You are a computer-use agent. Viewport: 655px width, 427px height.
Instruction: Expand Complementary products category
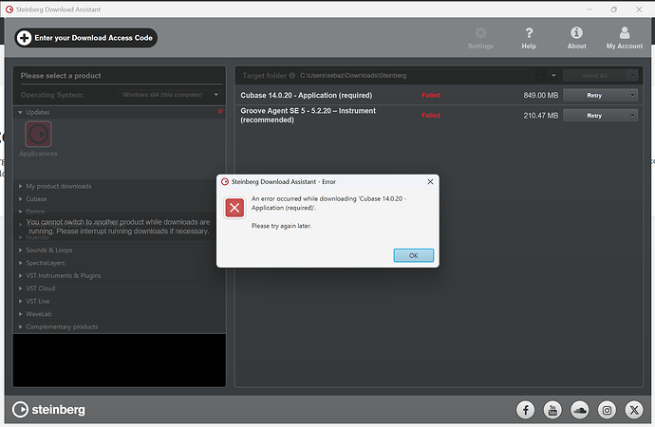(21, 326)
